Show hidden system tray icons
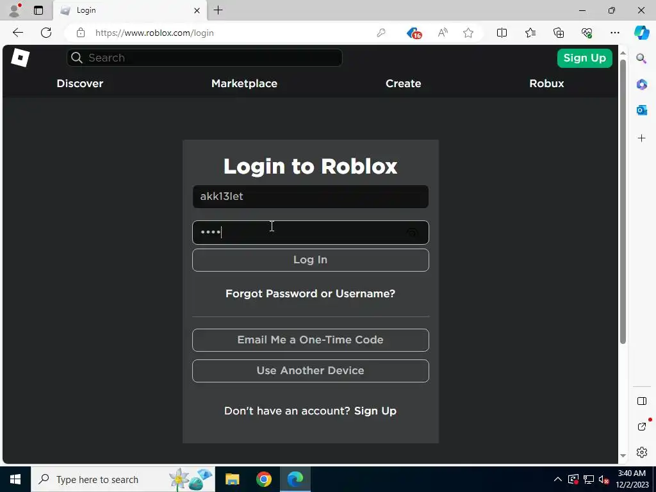This screenshot has width=656, height=492. tap(558, 479)
